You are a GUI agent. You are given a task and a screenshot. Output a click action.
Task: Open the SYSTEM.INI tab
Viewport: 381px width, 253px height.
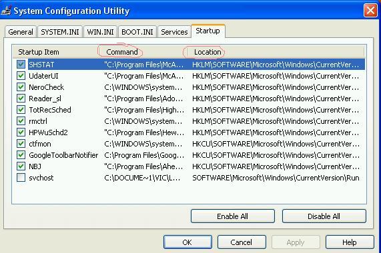pyautogui.click(x=60, y=32)
